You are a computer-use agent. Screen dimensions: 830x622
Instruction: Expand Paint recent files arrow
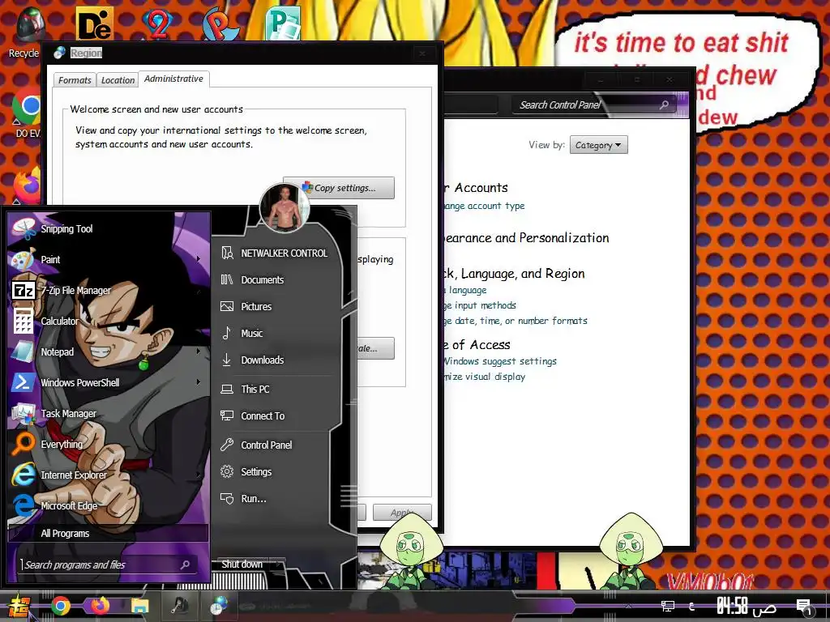(x=199, y=259)
